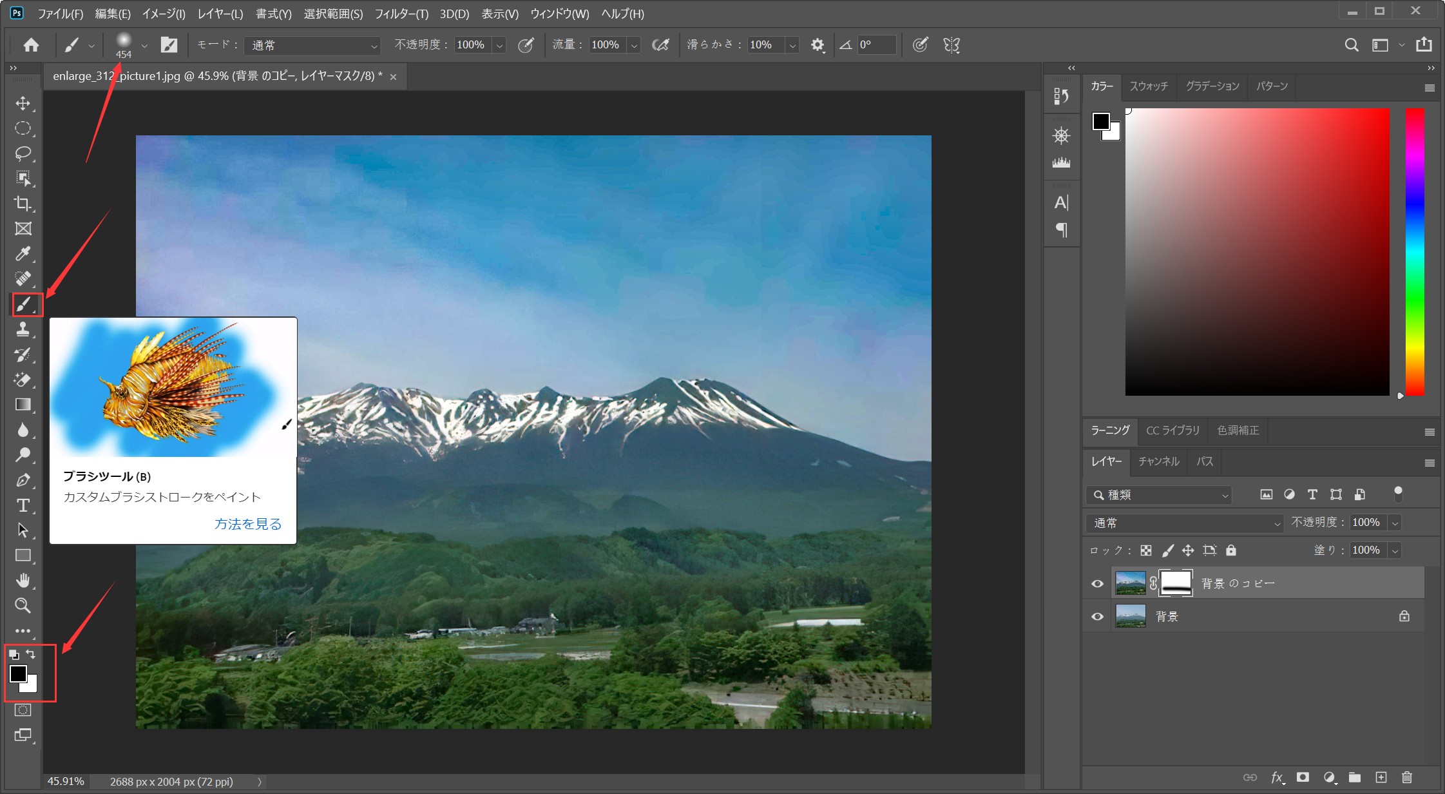Image resolution: width=1445 pixels, height=794 pixels.
Task: Open the brush preset picker dropdown
Action: point(144,45)
